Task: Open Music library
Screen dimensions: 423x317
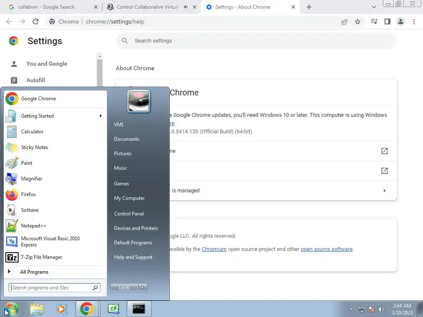Action: click(139, 168)
